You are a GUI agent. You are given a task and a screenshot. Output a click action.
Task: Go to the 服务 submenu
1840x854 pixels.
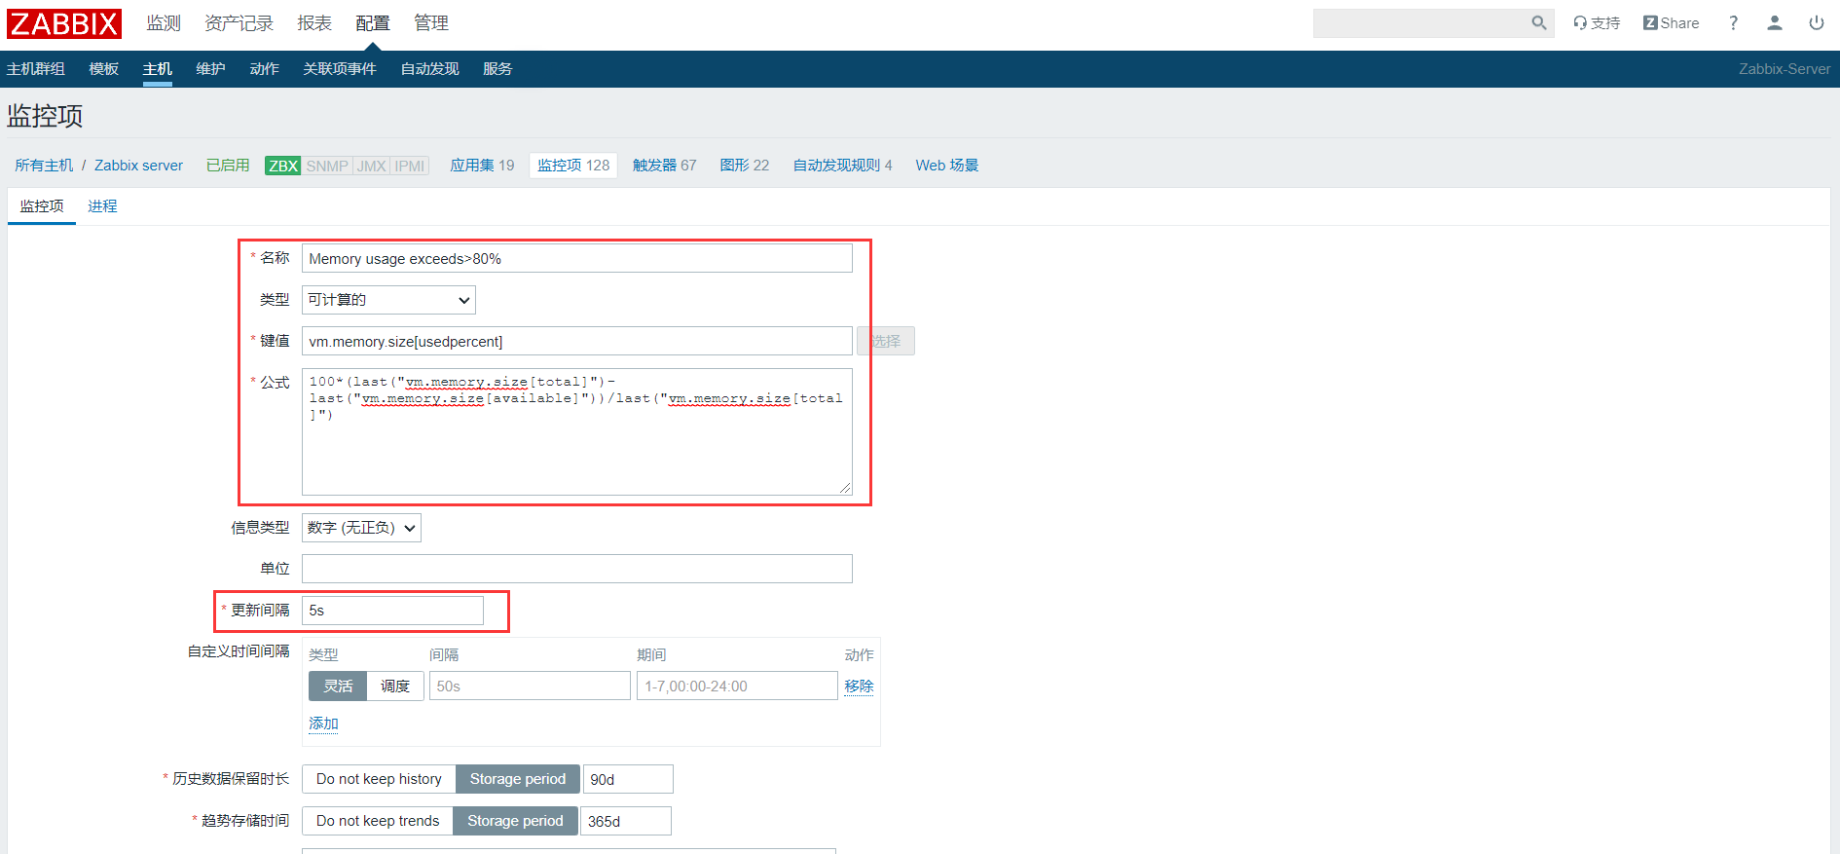497,69
